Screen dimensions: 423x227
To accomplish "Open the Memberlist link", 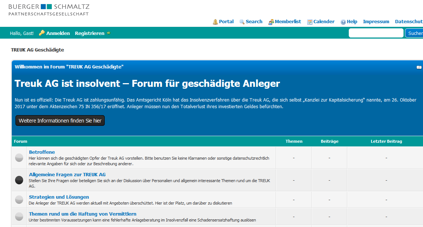I will 288,22.
